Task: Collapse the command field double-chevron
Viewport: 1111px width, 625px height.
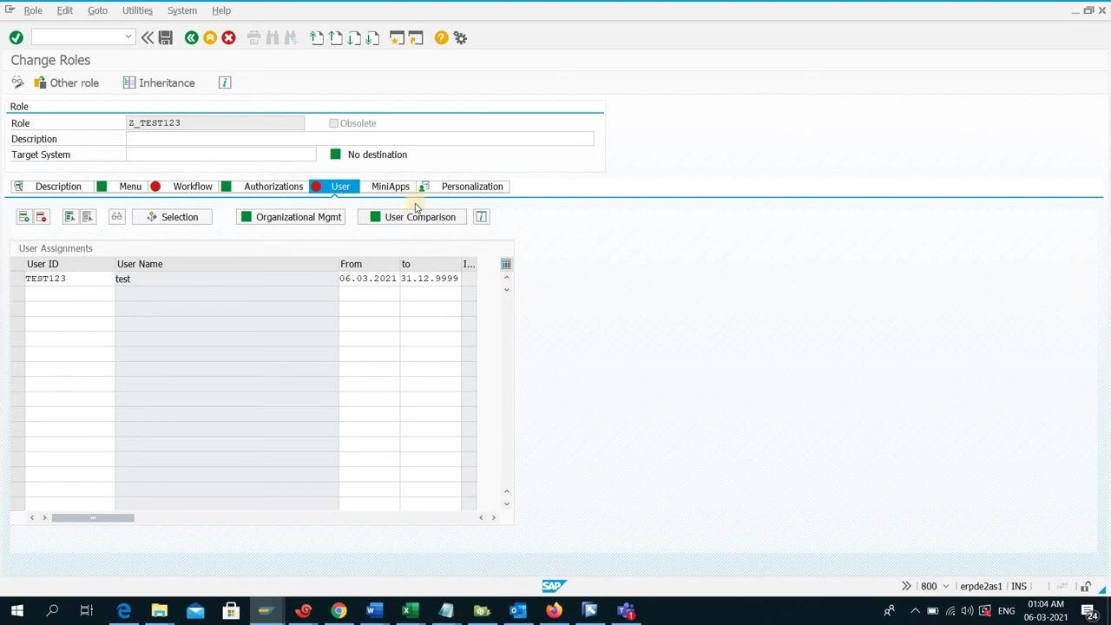Action: point(148,37)
